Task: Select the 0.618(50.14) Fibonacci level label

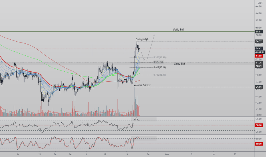Action: [x=160, y=67]
